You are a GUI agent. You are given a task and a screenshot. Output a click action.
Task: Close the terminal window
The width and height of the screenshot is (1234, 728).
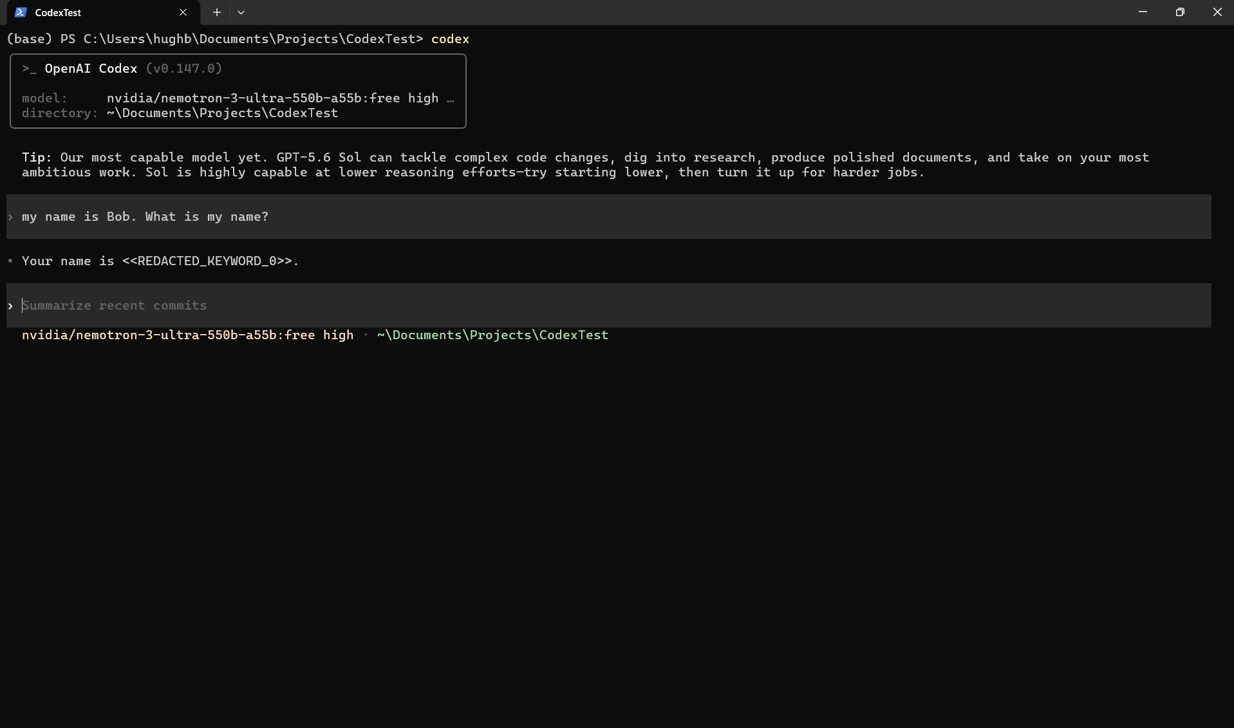click(1217, 12)
